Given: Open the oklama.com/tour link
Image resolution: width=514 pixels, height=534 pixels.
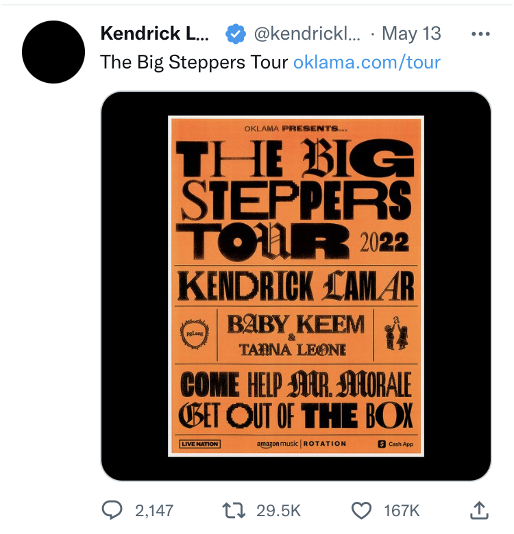Looking at the screenshot, I should point(367,62).
